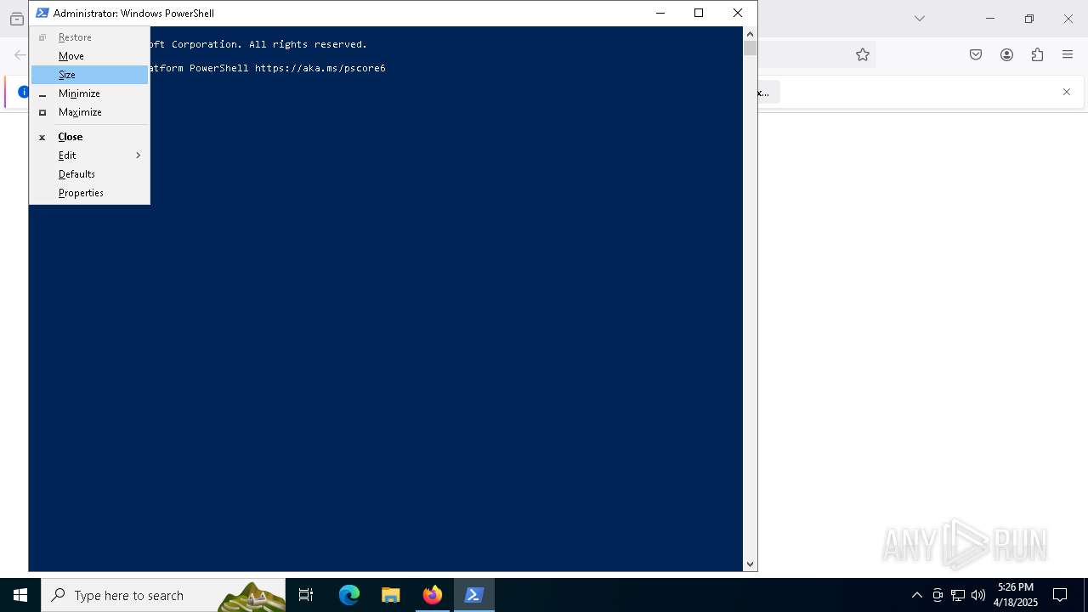Click the PowerShell title bar icon
Viewport: 1088px width, 612px height.
tap(42, 13)
